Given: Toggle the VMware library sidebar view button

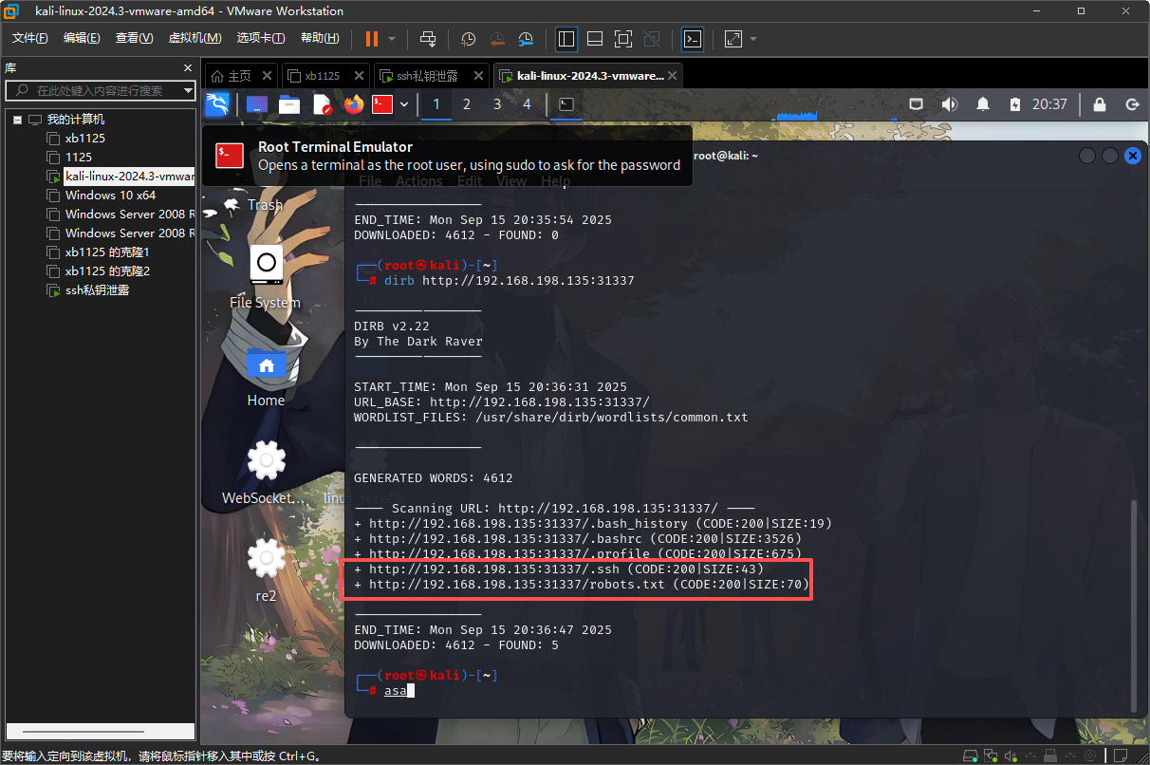Looking at the screenshot, I should coord(566,39).
